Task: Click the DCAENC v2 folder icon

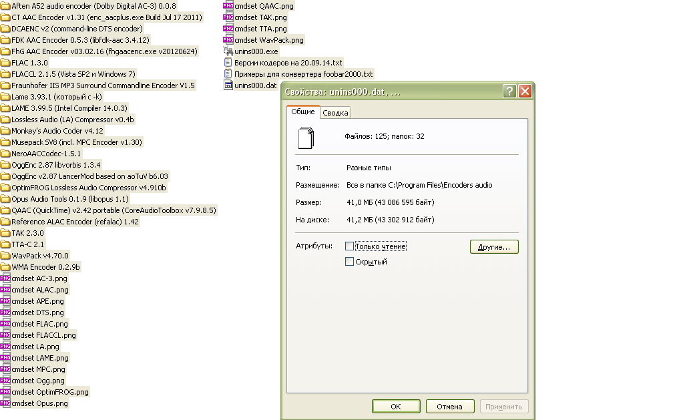Action: click(x=5, y=29)
